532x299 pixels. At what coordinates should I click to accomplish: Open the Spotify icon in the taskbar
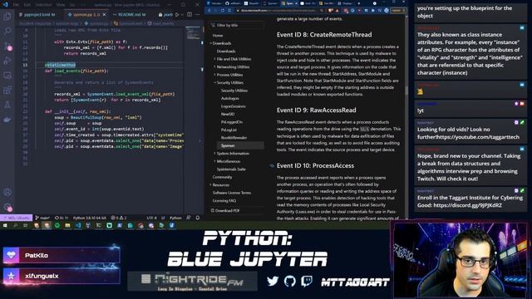pos(57,225)
